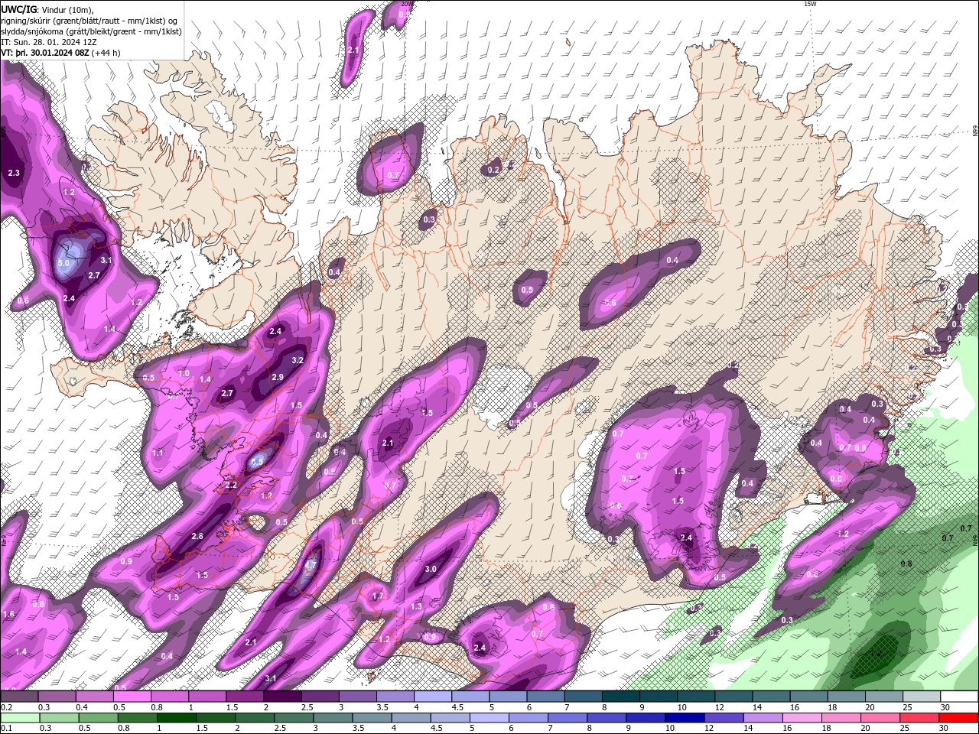Select the '5.0' snowfall maximum value
The image size is (979, 734).
(63, 263)
